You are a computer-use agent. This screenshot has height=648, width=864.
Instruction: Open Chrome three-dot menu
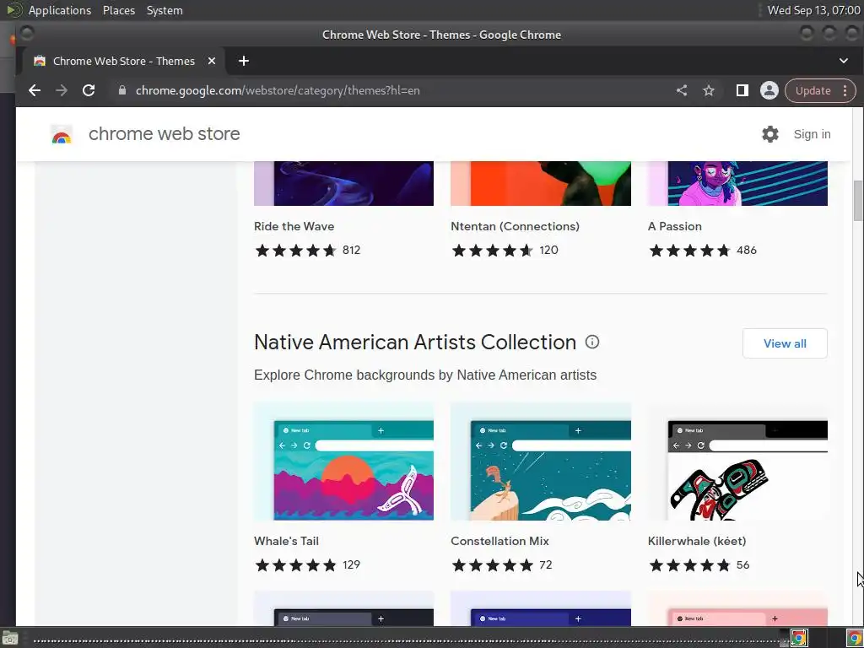coord(845,90)
